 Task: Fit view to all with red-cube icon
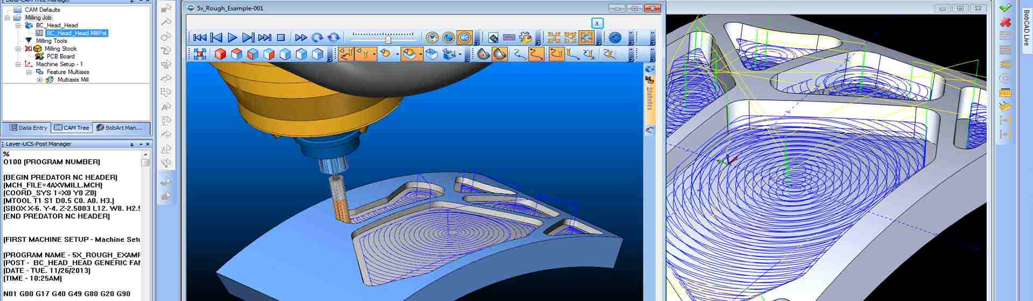(200, 54)
